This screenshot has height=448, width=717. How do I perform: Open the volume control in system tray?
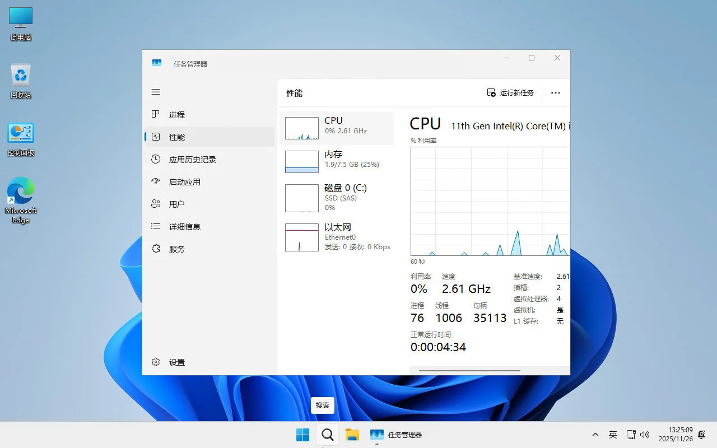(645, 434)
